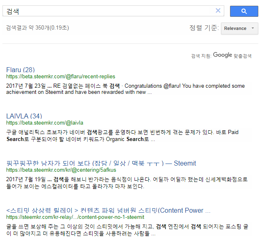This screenshot has height=241, width=262.
Task: Open the LAIVLA (34) result title
Action: click(24, 116)
